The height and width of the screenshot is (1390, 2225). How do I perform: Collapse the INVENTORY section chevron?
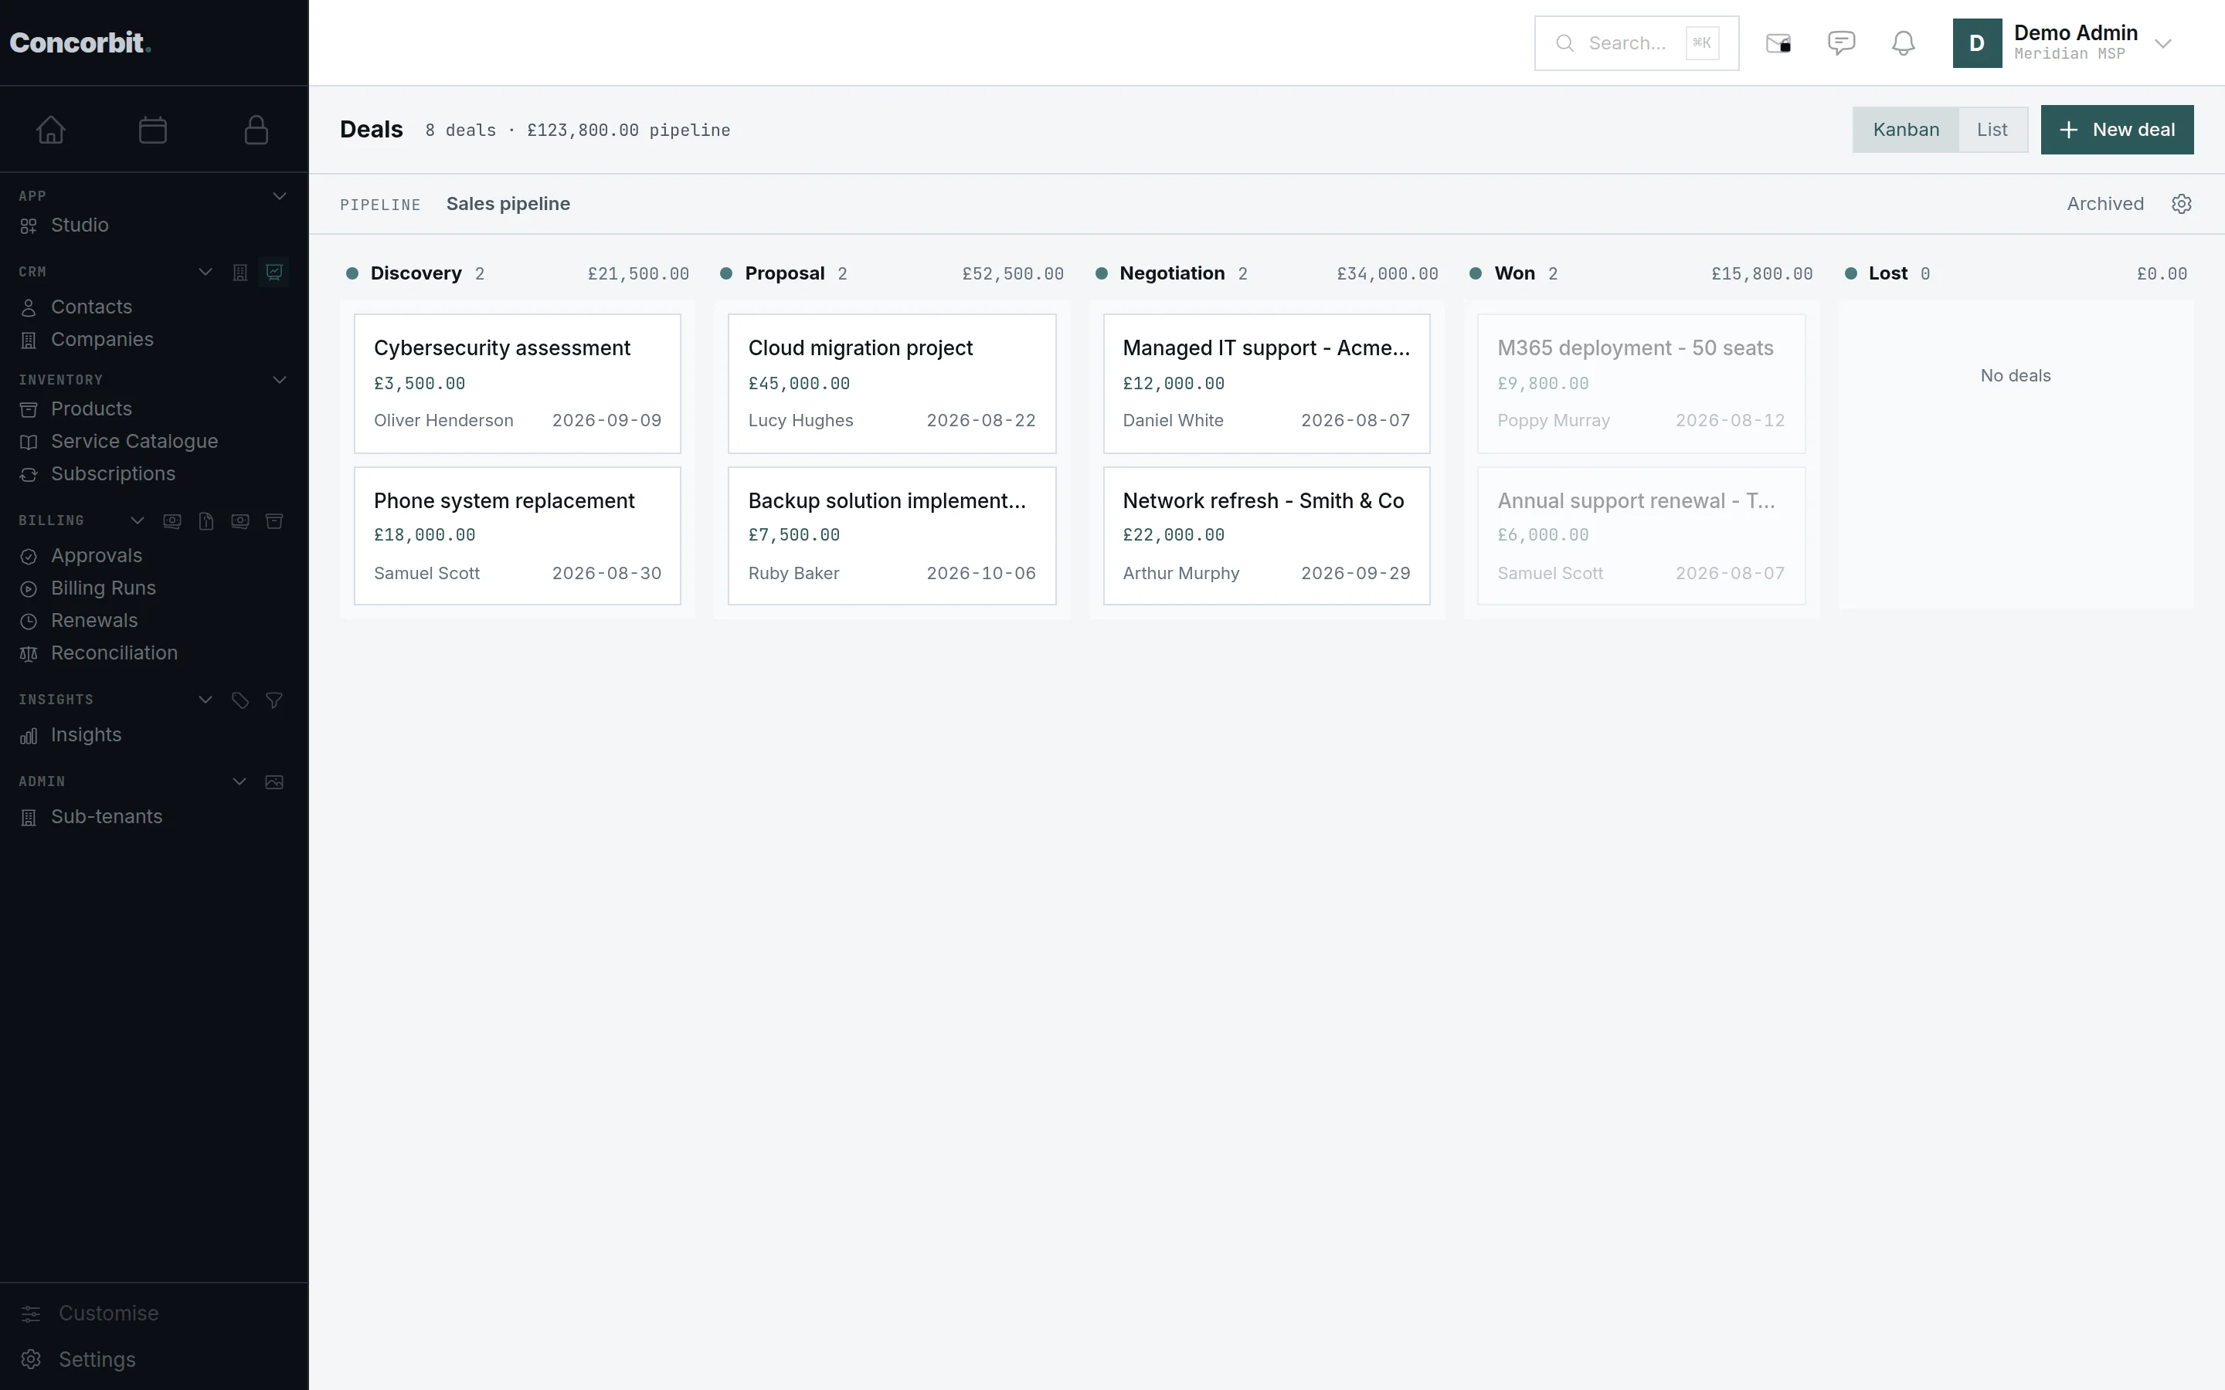(280, 380)
